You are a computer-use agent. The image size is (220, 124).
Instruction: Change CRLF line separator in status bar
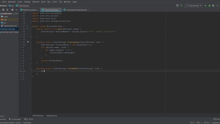199,123
